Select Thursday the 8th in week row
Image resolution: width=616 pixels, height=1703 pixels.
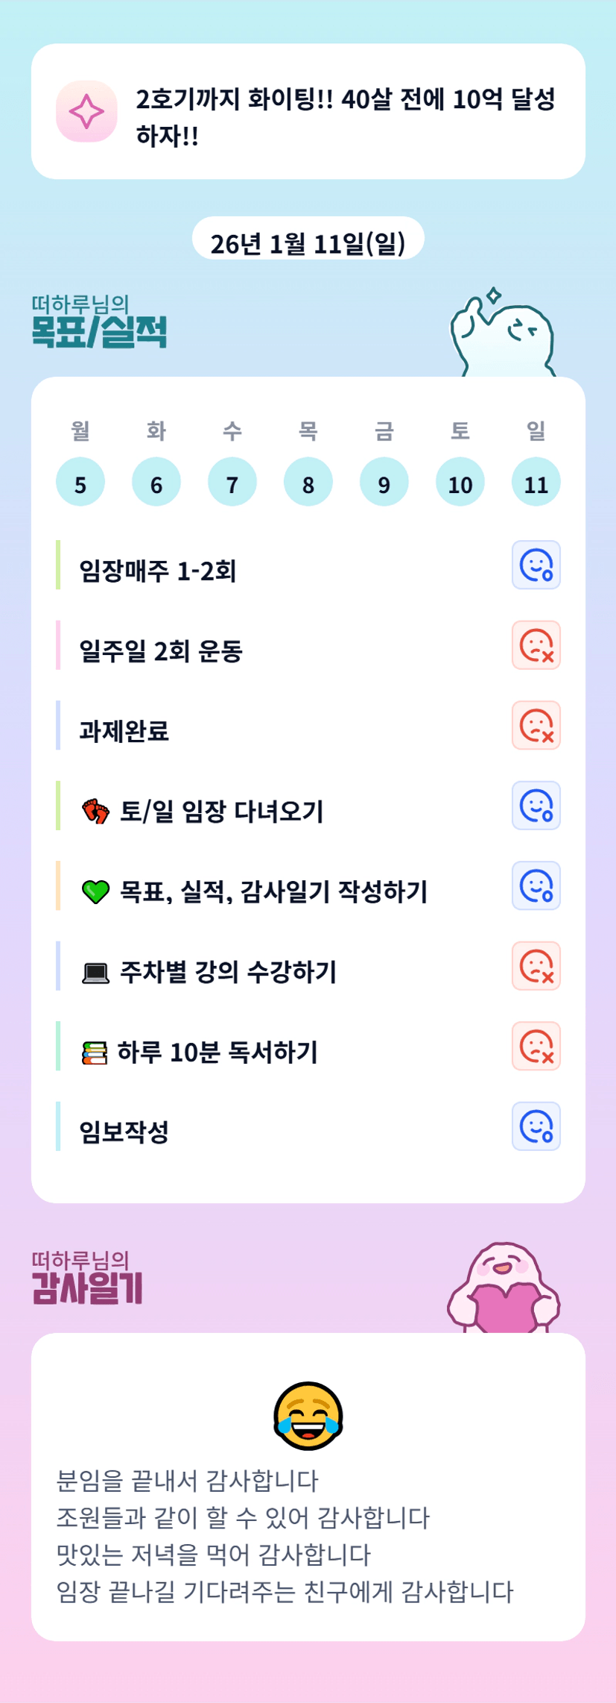click(308, 483)
